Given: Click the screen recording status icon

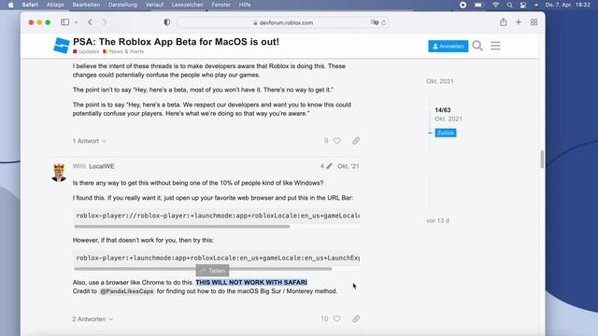Looking at the screenshot, I should click(x=463, y=5).
